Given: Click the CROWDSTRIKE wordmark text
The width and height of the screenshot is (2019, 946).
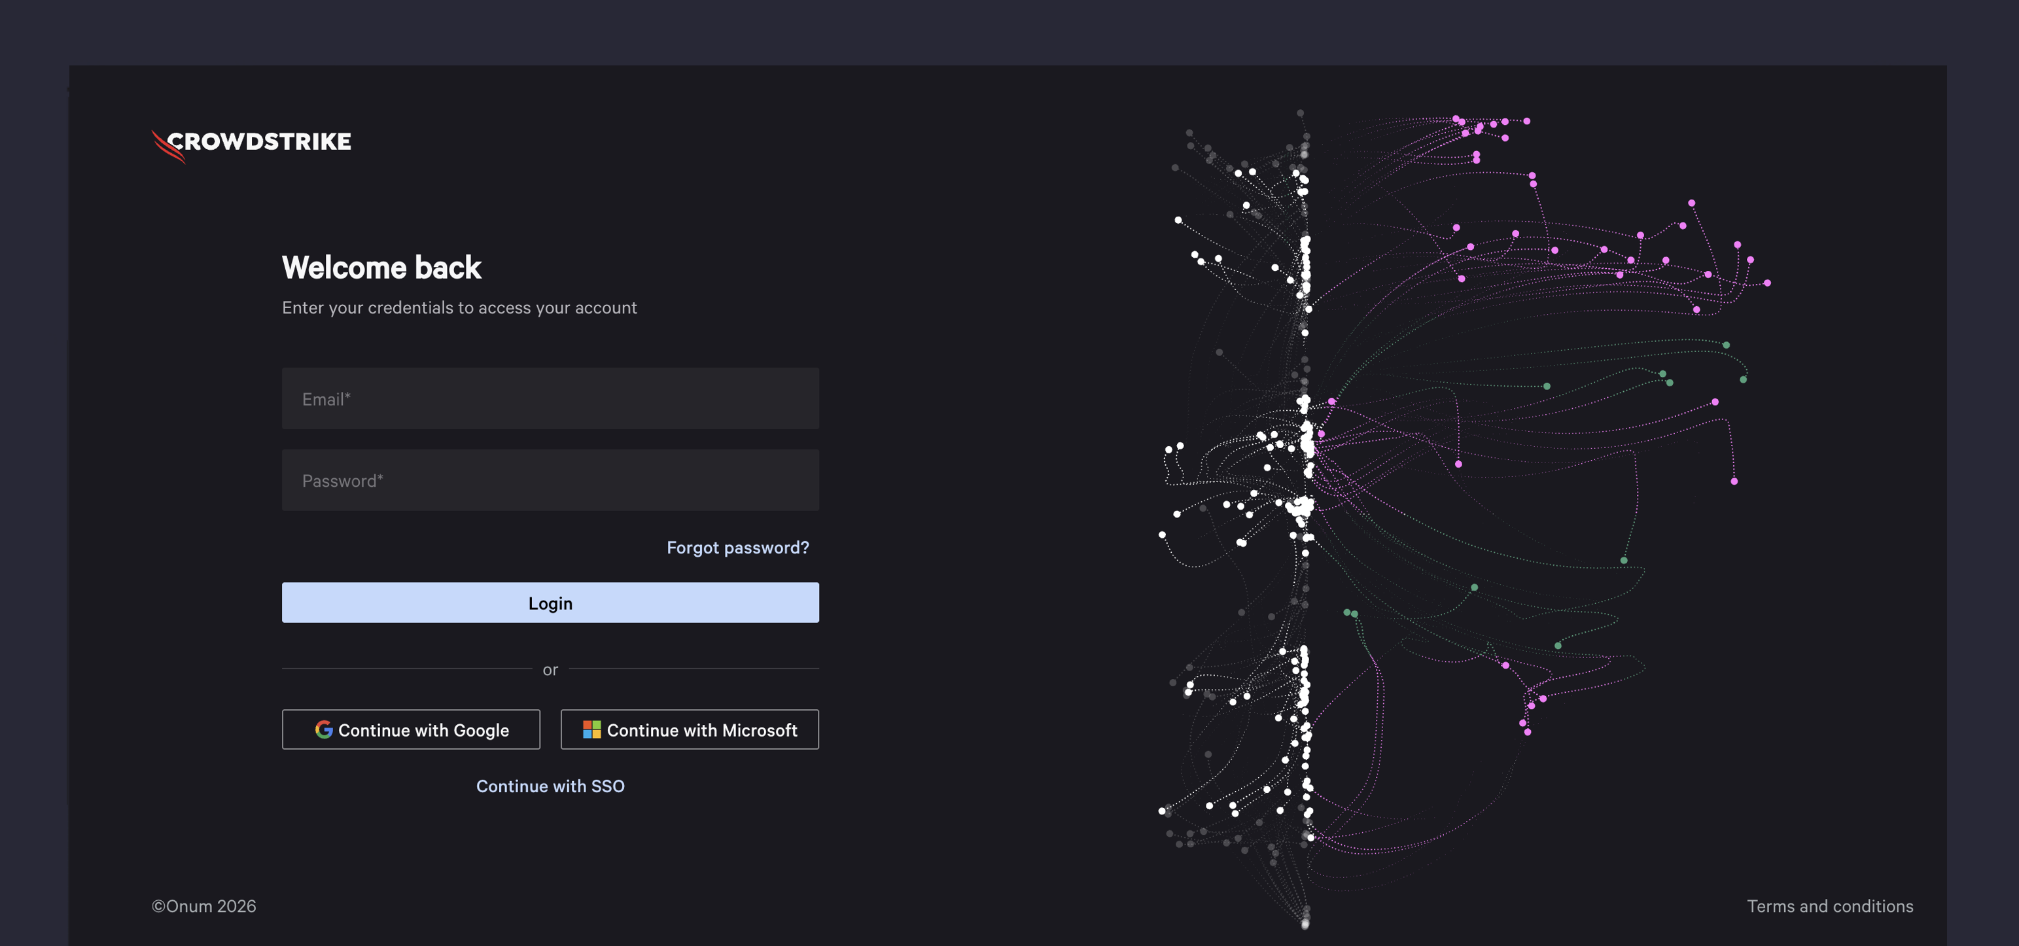Looking at the screenshot, I should tap(260, 142).
